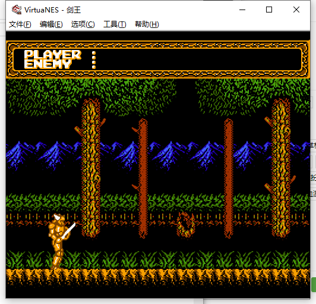Screen dimensions: 316x304
Task: Click the rightmost mossy tree trunk
Action: (281, 168)
